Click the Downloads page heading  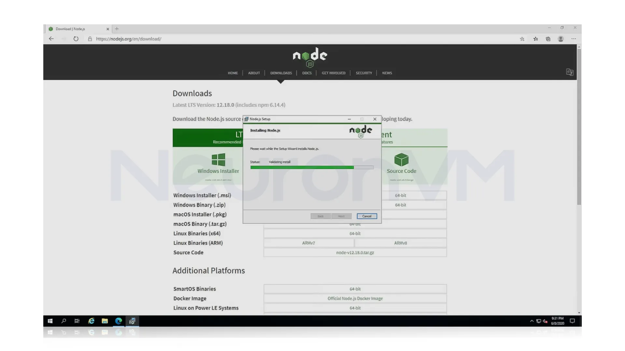pos(192,93)
